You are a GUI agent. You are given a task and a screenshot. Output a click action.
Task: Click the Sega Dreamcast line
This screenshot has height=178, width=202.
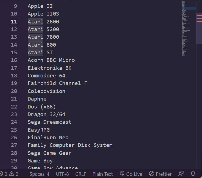pyautogui.click(x=50, y=122)
